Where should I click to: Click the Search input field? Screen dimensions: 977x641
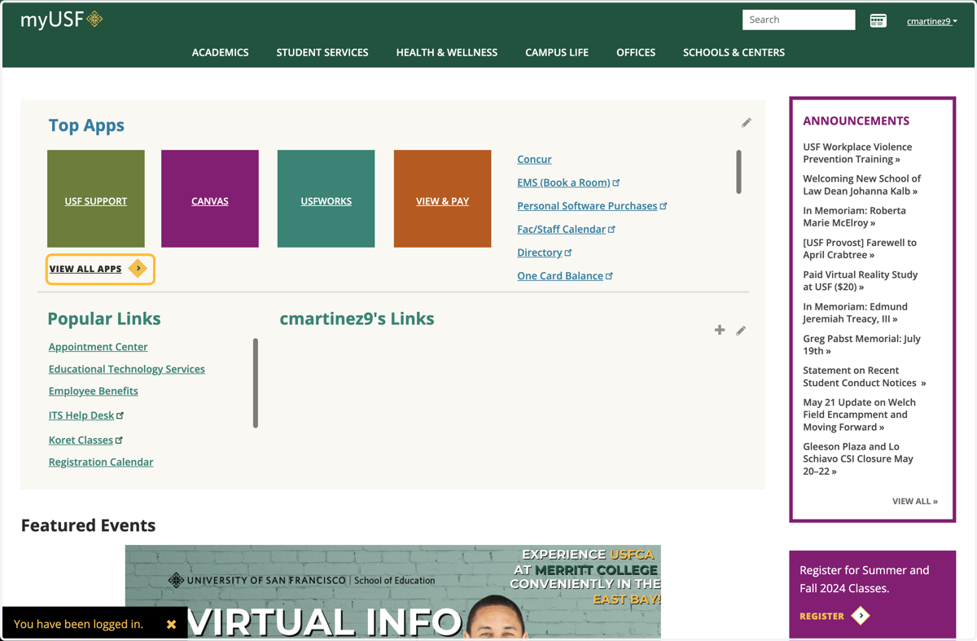(799, 20)
